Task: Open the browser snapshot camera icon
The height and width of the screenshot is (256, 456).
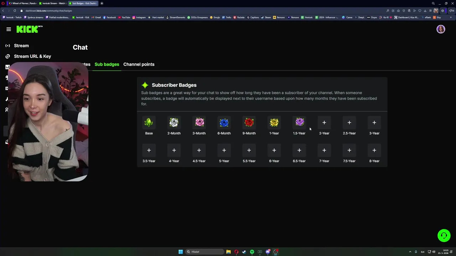Action: (x=398, y=11)
